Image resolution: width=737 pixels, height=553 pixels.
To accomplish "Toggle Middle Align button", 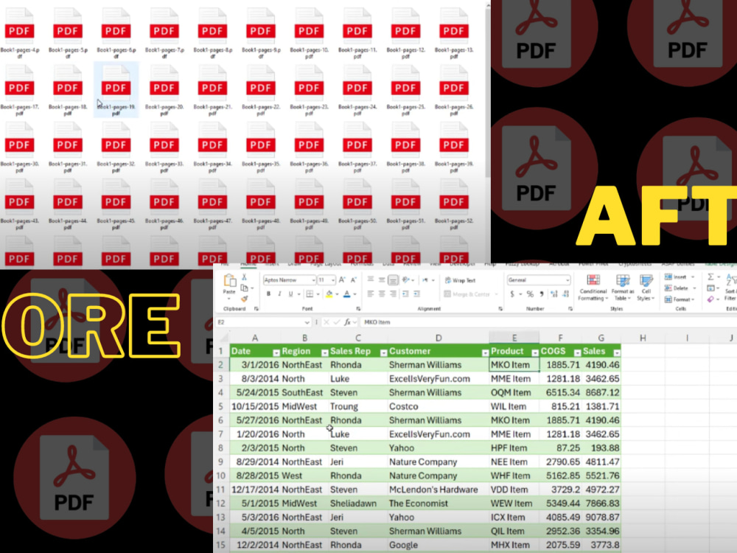I will pos(382,279).
